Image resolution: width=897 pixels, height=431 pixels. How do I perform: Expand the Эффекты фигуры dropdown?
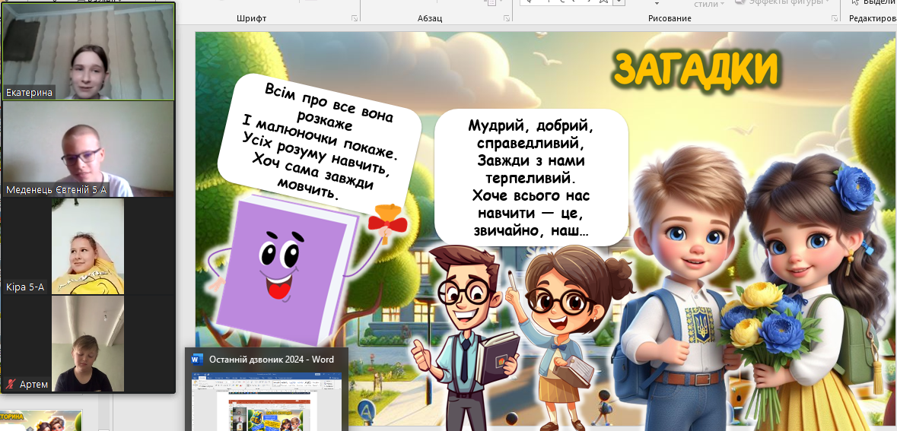pos(830,2)
